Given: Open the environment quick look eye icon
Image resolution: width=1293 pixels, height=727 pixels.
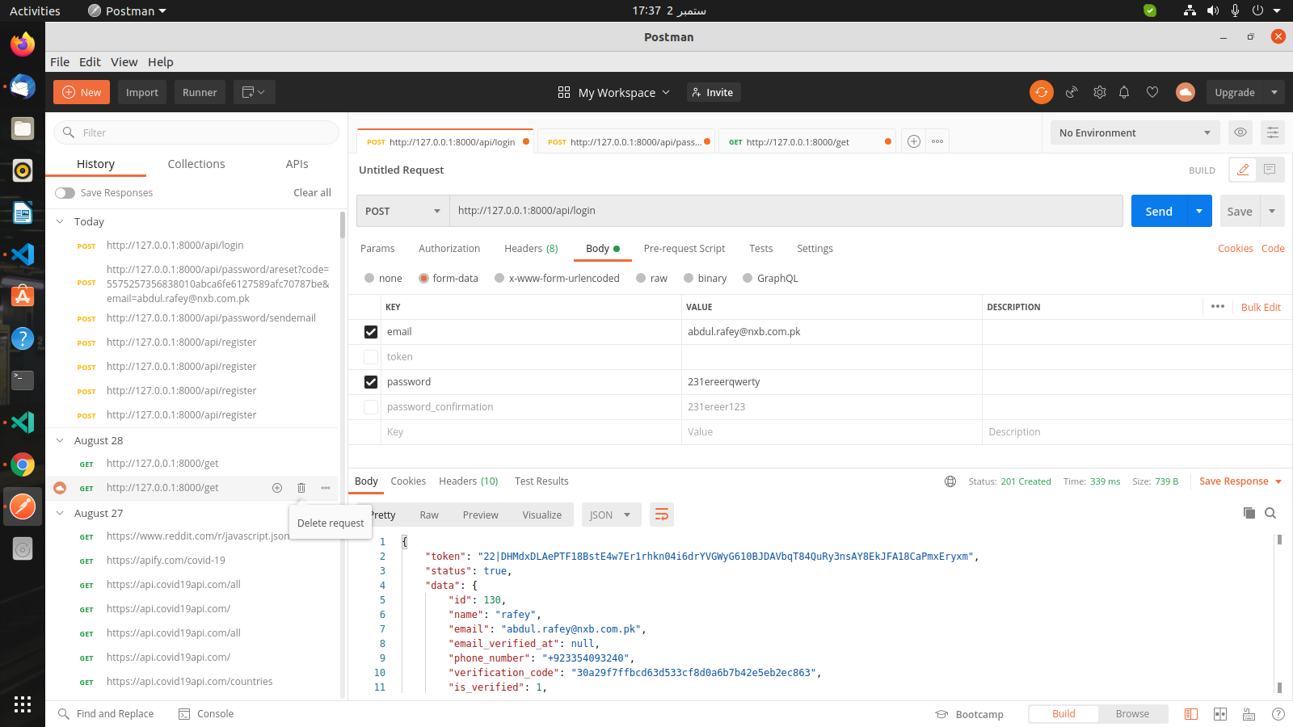Looking at the screenshot, I should click(x=1240, y=132).
